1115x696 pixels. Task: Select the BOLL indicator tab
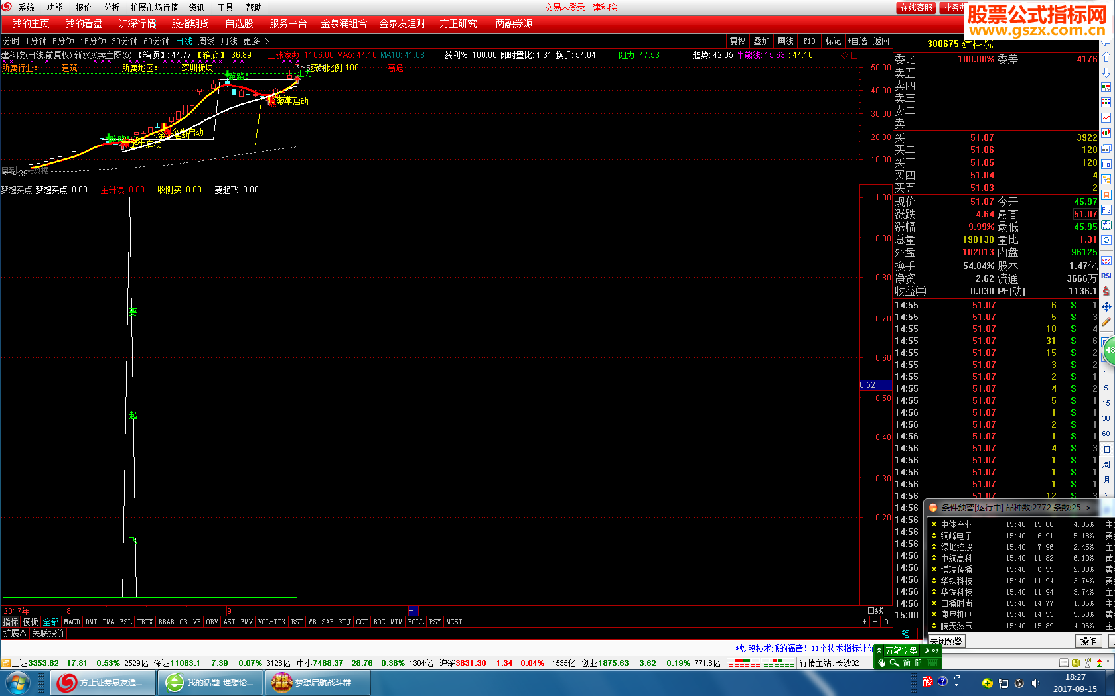(415, 622)
